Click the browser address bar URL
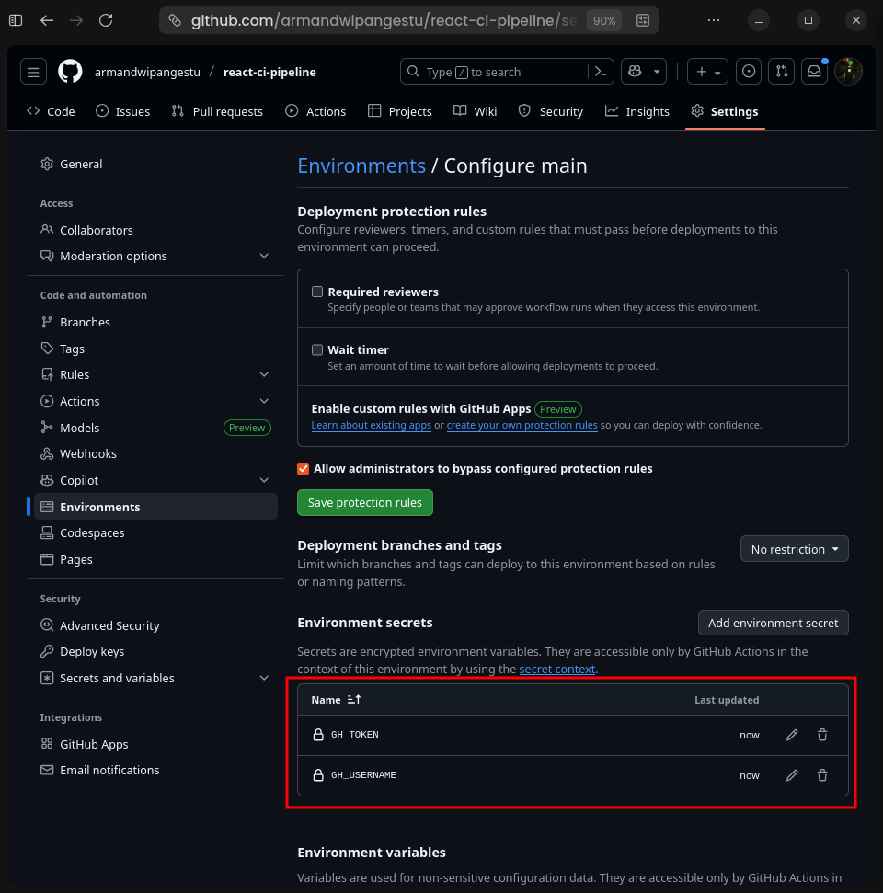This screenshot has height=893, width=883. pyautogui.click(x=384, y=20)
